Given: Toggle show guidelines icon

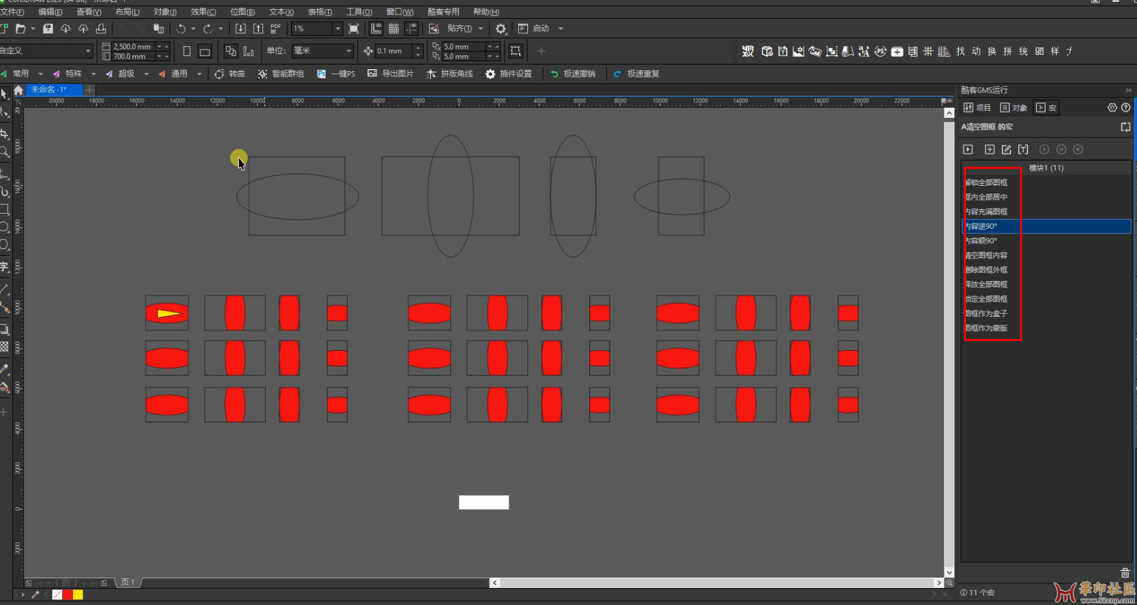Looking at the screenshot, I should point(411,29).
